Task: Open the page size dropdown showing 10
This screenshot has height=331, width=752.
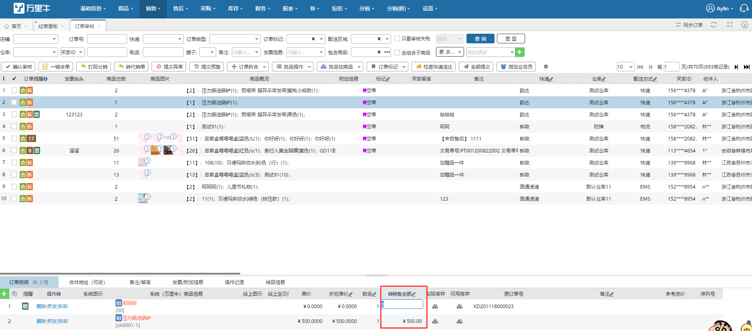Action: (625, 67)
